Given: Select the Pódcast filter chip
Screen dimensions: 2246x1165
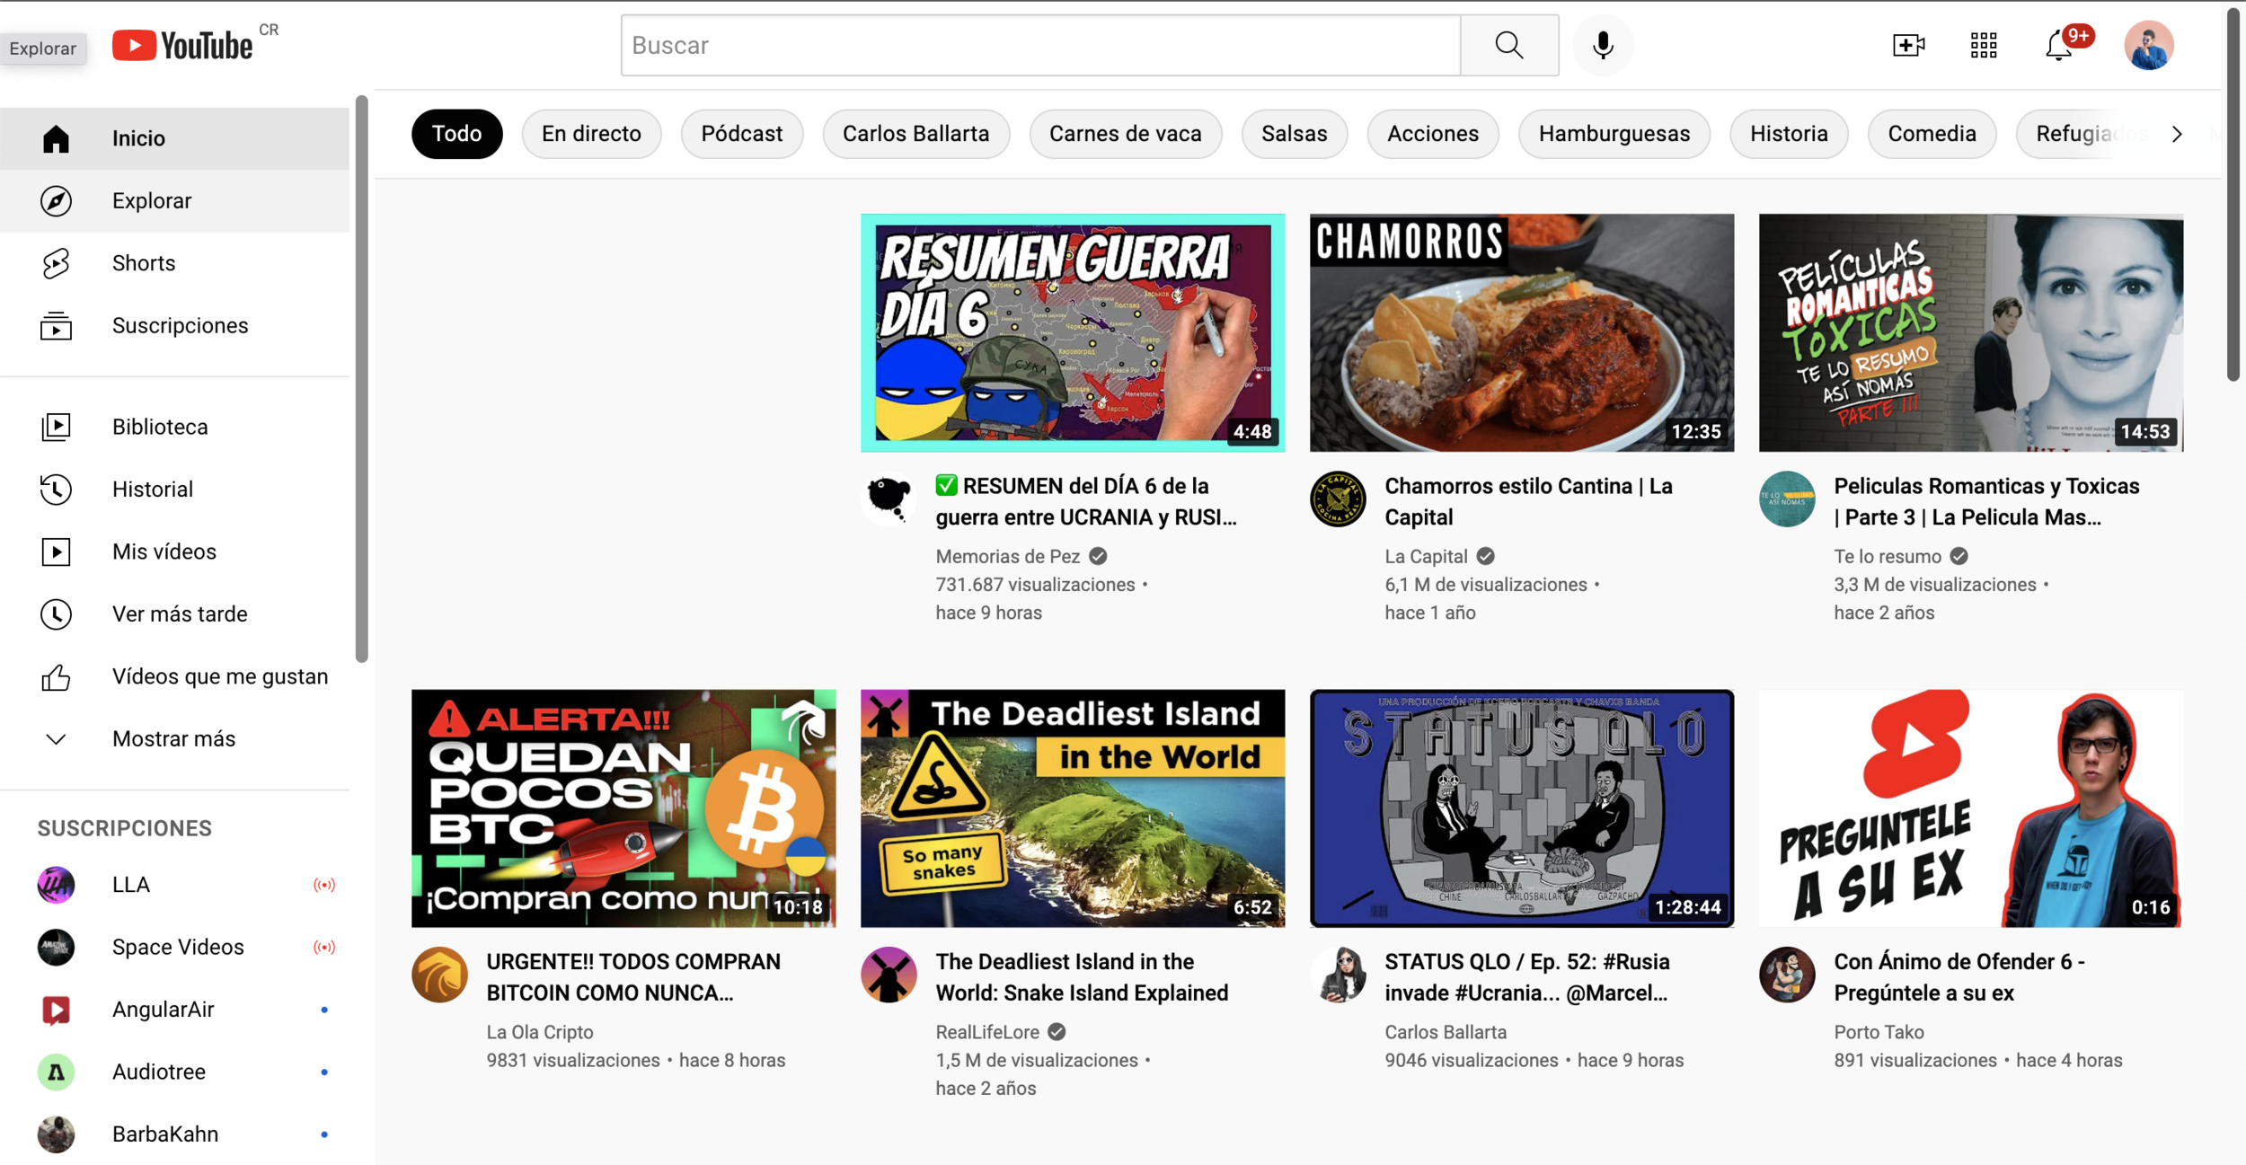Looking at the screenshot, I should click(741, 134).
